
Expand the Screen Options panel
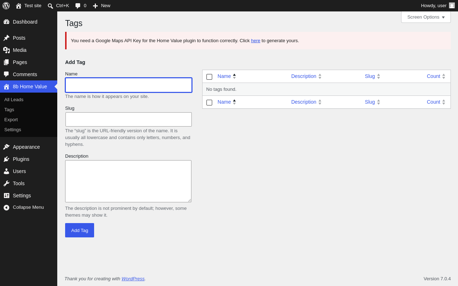click(x=426, y=17)
